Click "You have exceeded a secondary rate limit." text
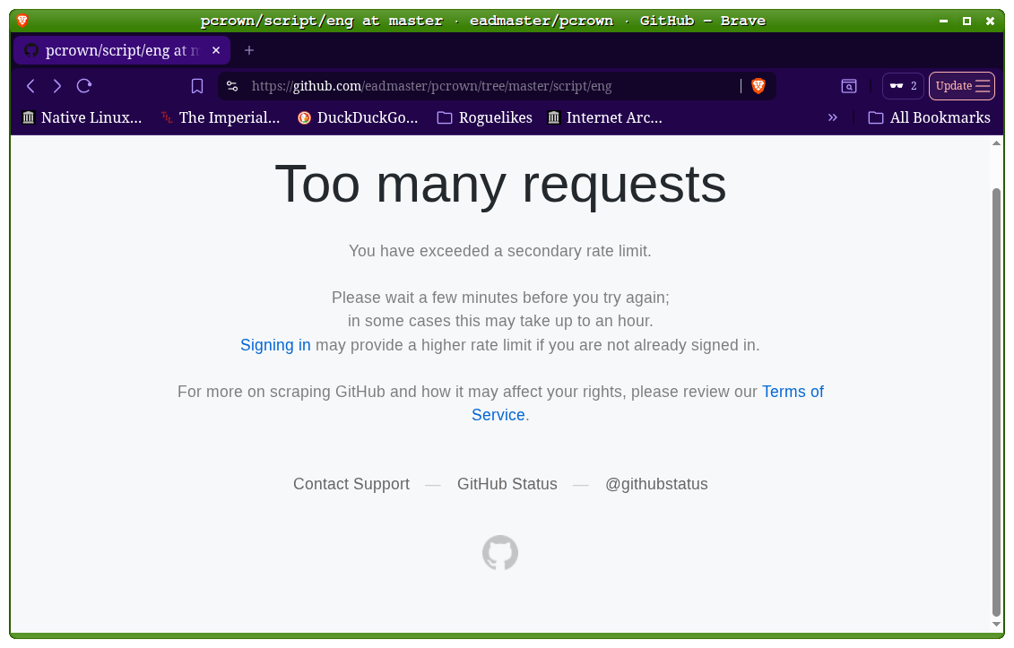 [x=500, y=251]
